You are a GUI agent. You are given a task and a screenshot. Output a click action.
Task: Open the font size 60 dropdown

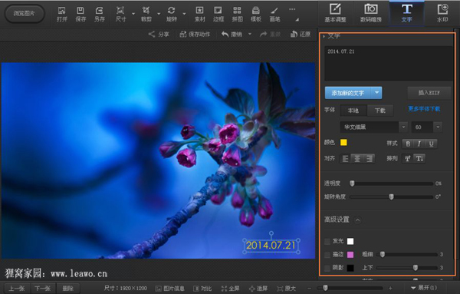(438, 127)
